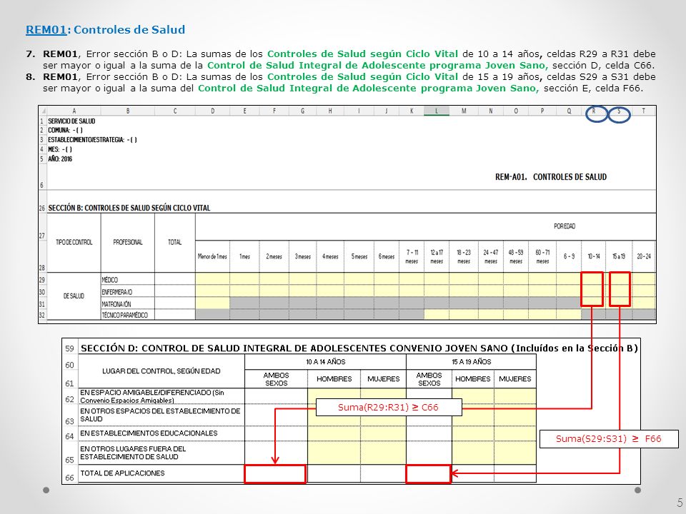Image resolution: width=686 pixels, height=514 pixels.
Task: Select column C header
Action: click(x=175, y=111)
